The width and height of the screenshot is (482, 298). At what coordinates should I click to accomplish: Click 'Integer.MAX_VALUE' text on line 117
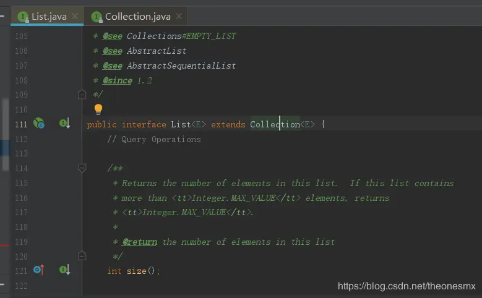pyautogui.click(x=184, y=212)
